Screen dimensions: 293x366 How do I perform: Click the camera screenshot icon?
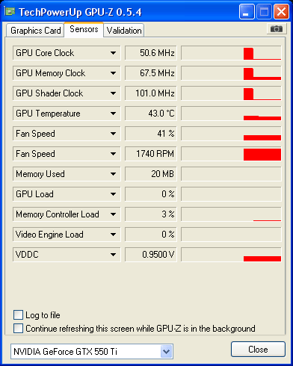click(276, 29)
